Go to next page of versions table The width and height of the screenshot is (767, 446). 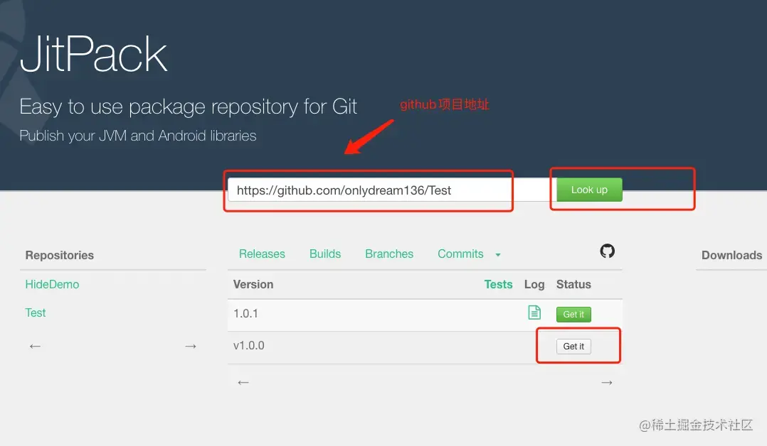point(606,383)
